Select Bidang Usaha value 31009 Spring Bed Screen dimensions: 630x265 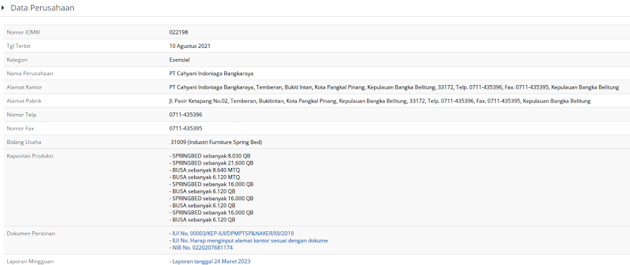217,142
